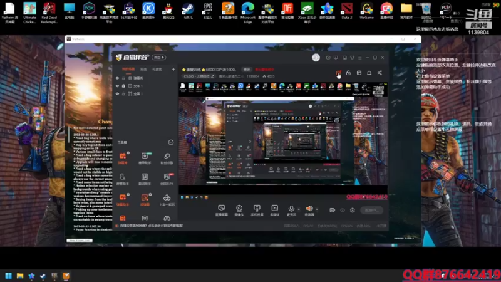Click the gamepad icon in toolbox bottom row
501x282 pixels.
[x=167, y=218]
